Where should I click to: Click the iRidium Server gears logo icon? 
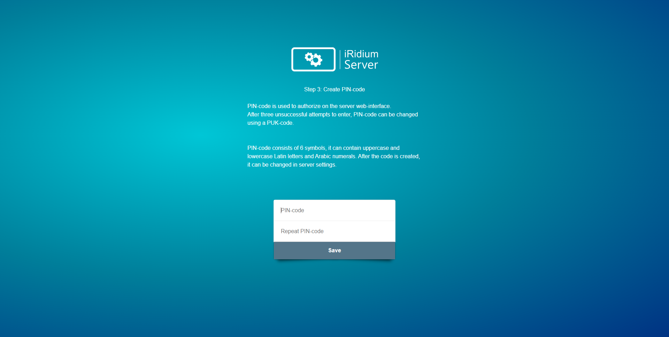(x=313, y=59)
